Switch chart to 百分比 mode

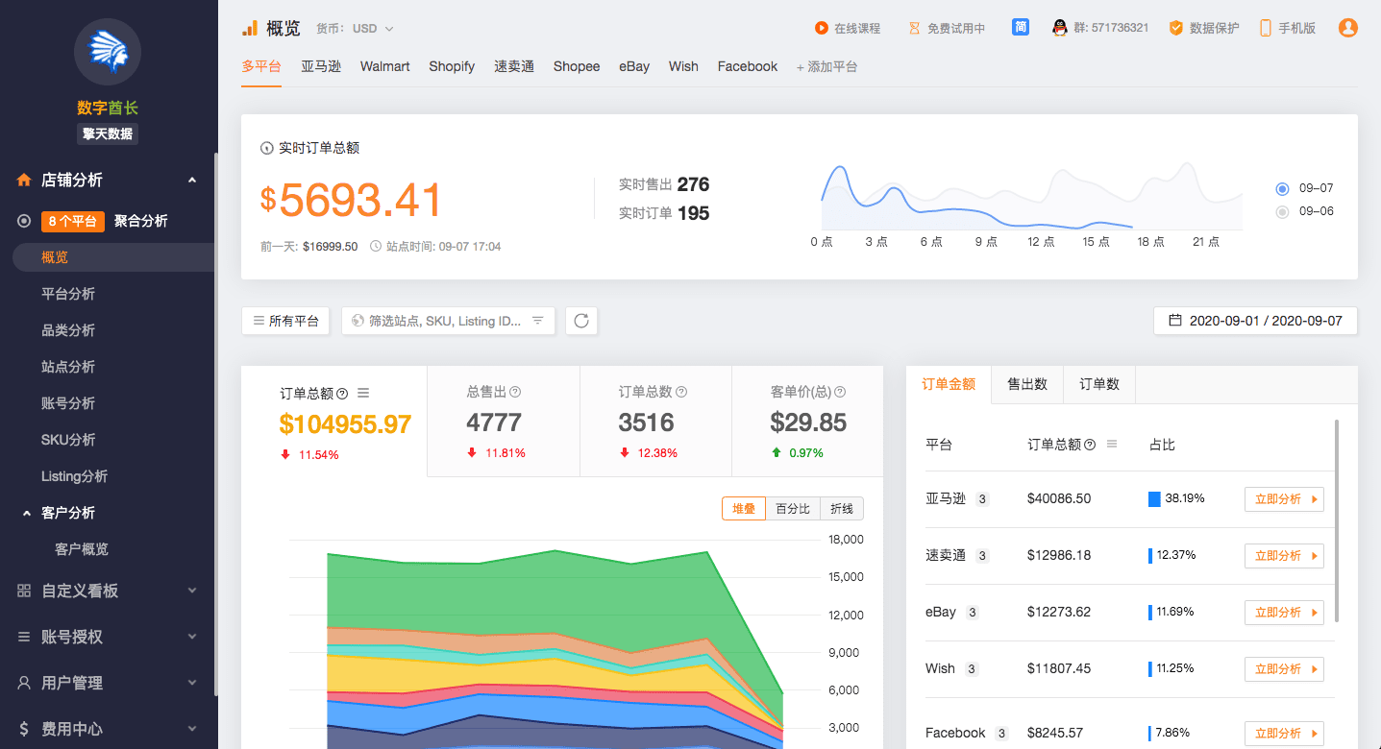pos(793,509)
